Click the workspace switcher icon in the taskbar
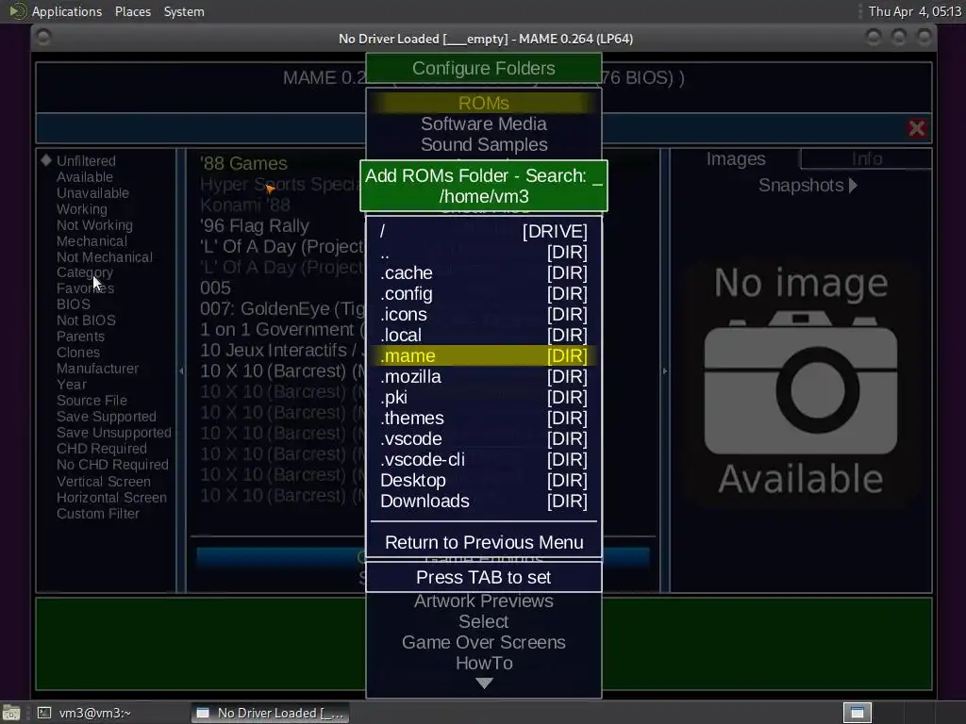The image size is (966, 724). point(857,713)
